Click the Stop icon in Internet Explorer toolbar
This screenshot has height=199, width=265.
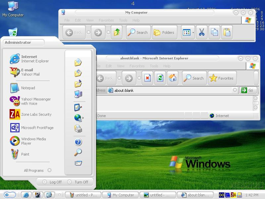tap(147, 78)
